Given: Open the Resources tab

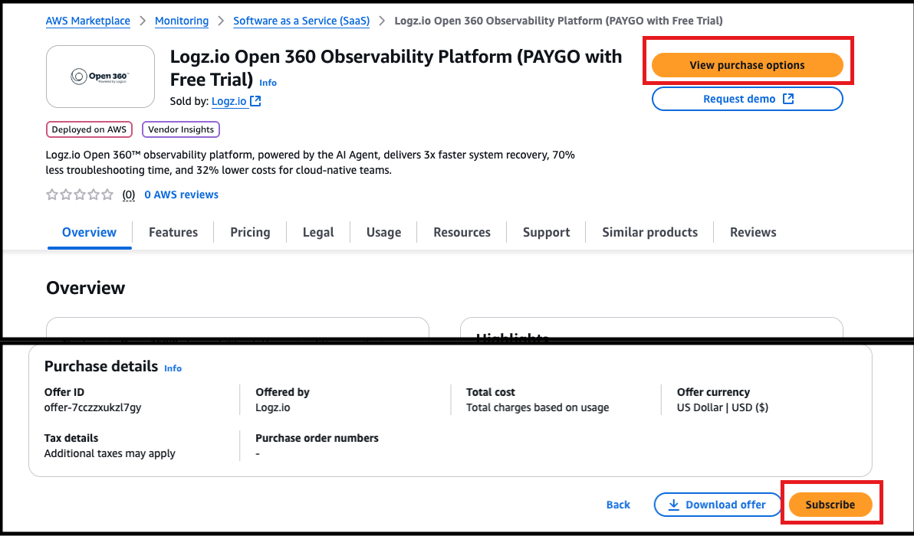Looking at the screenshot, I should (462, 232).
